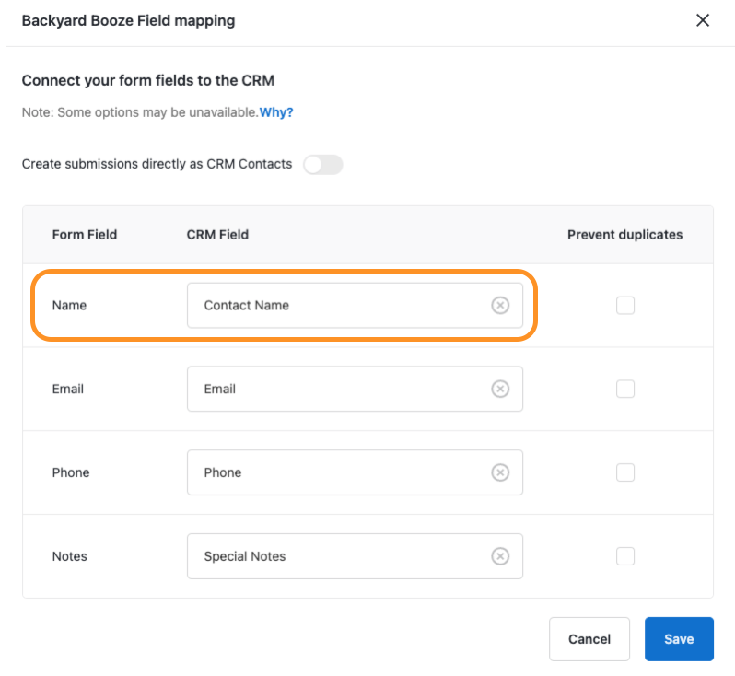Select the CRM Field column header
Screen dimensions: 735x676
[217, 235]
